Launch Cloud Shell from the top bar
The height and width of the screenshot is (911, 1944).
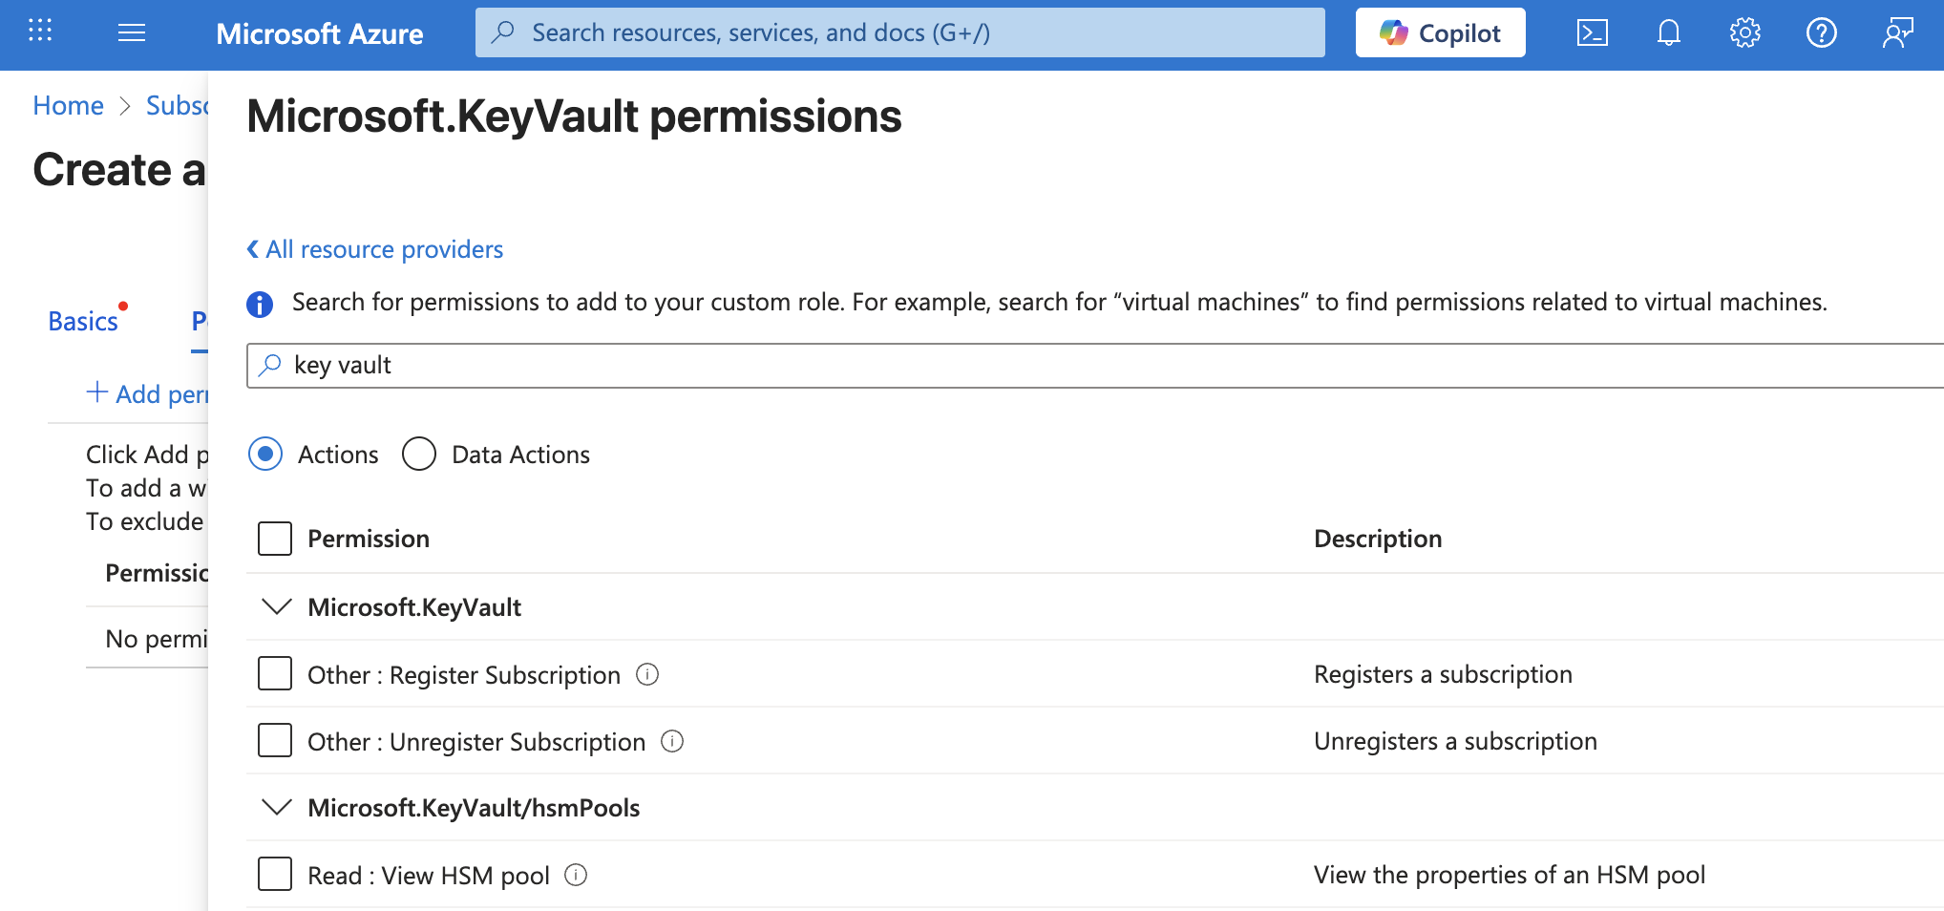coord(1592,33)
